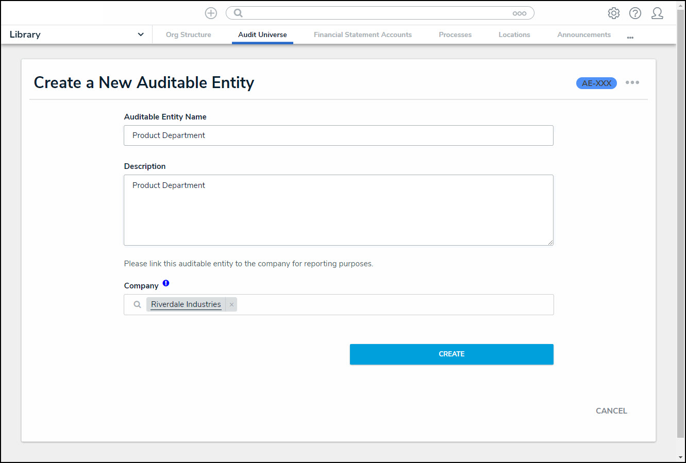Click the Description text area
Image resolution: width=686 pixels, height=463 pixels.
tap(338, 210)
